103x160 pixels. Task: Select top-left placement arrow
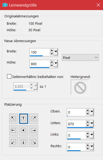[x=14, y=118]
